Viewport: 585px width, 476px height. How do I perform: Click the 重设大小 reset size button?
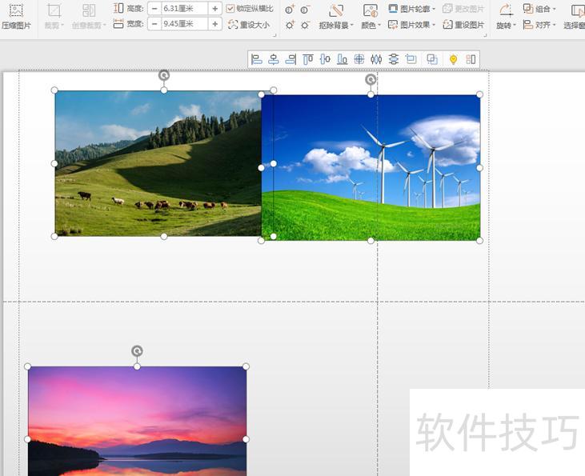coord(249,25)
